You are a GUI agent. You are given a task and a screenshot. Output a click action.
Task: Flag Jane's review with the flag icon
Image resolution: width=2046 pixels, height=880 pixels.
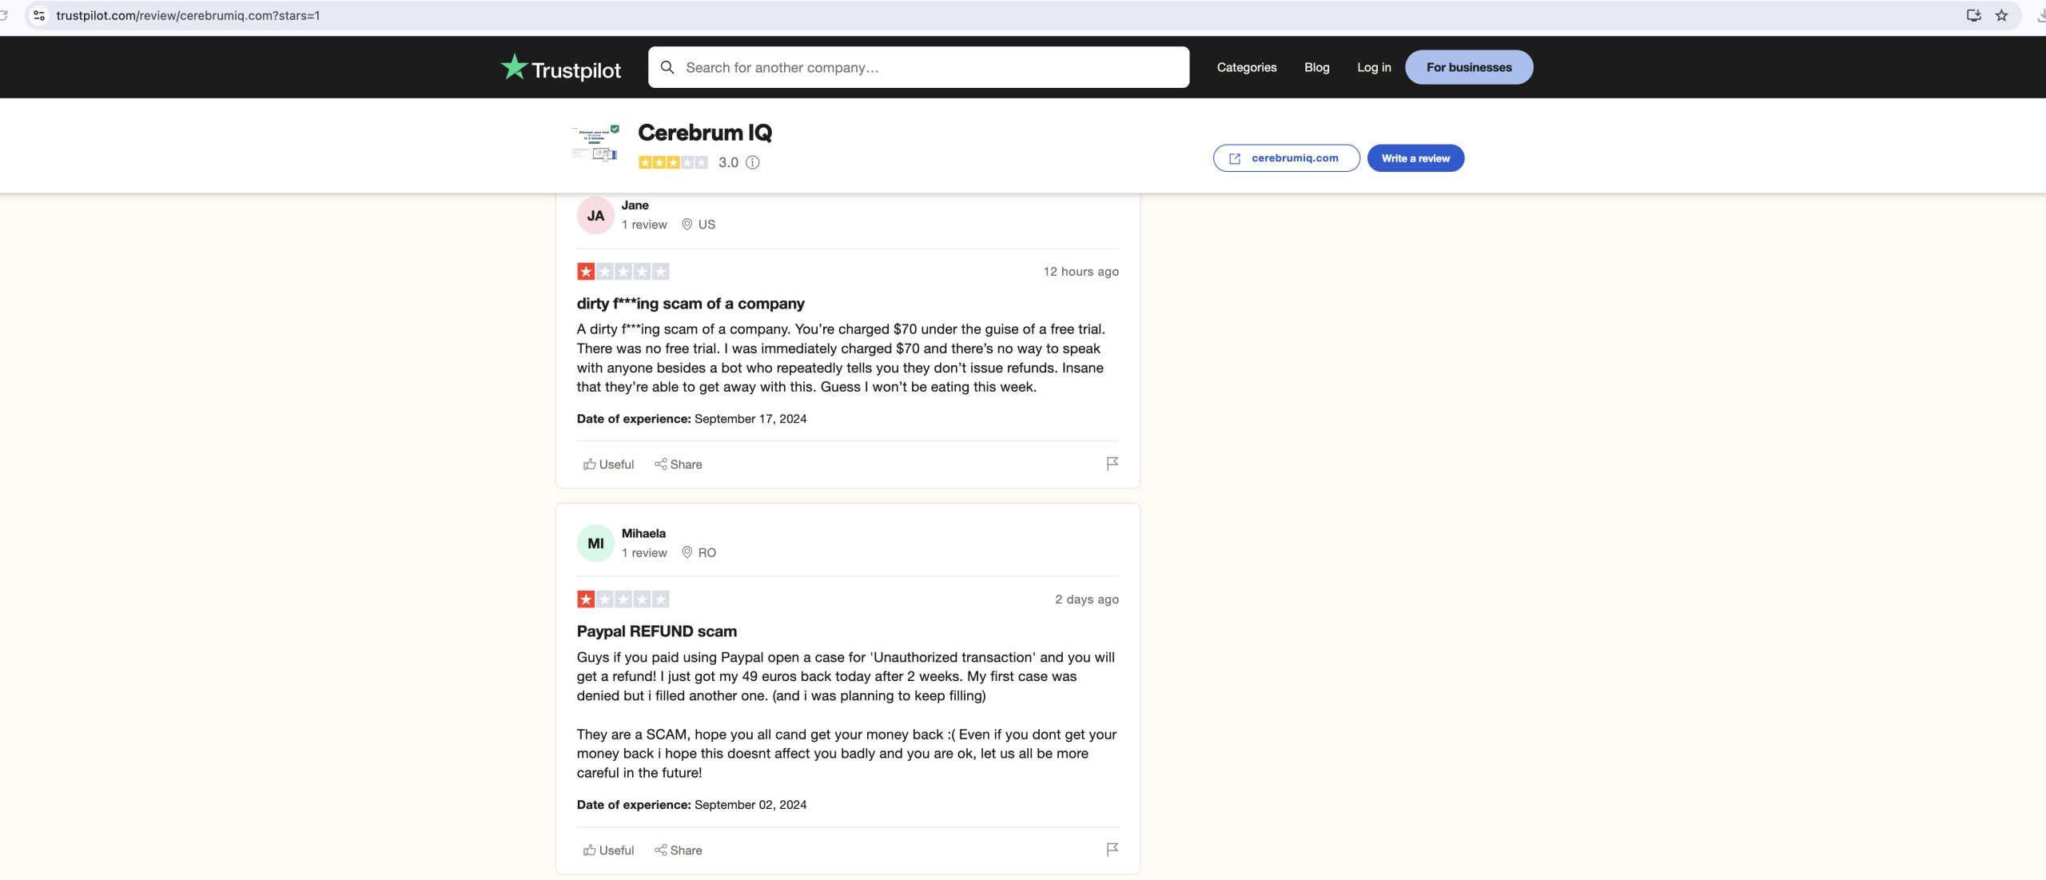point(1112,464)
